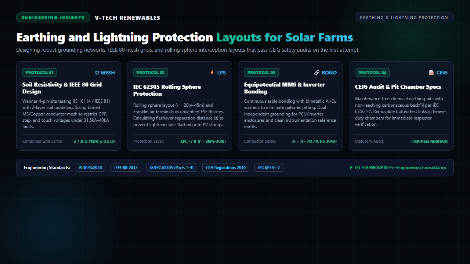Image resolution: width=470 pixels, height=264 pixels.
Task: Click the 'First-Pass Approval' value
Action: pos(429,141)
